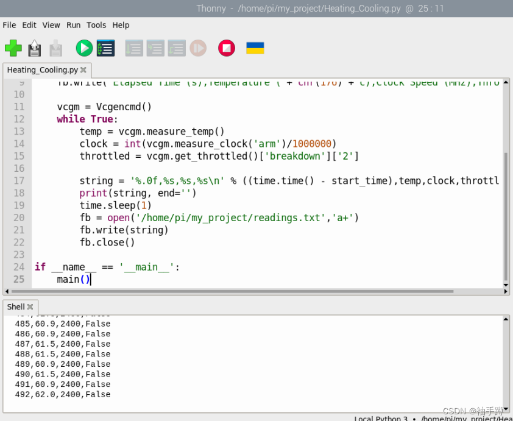
Task: Click the horizontal scrollbar below the editor
Action: 244,292
